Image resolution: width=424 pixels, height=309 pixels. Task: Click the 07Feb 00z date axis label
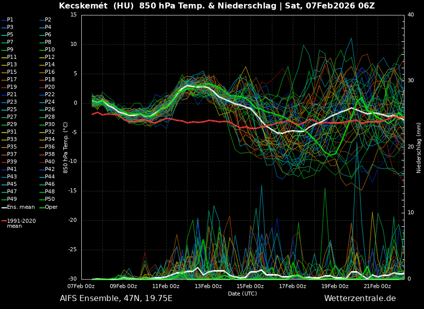point(81,286)
